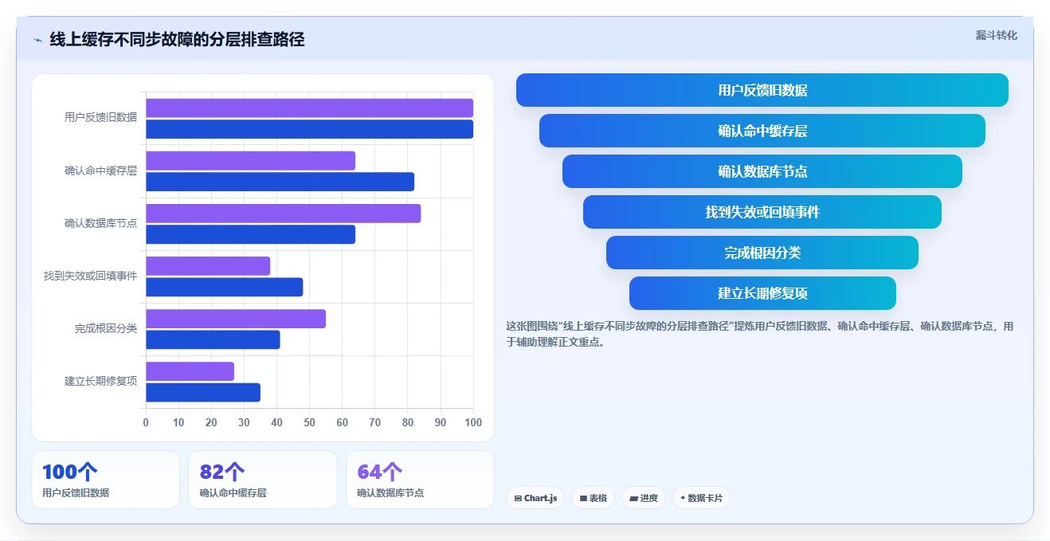
Task: Click the 进度 tag
Action: (x=644, y=498)
